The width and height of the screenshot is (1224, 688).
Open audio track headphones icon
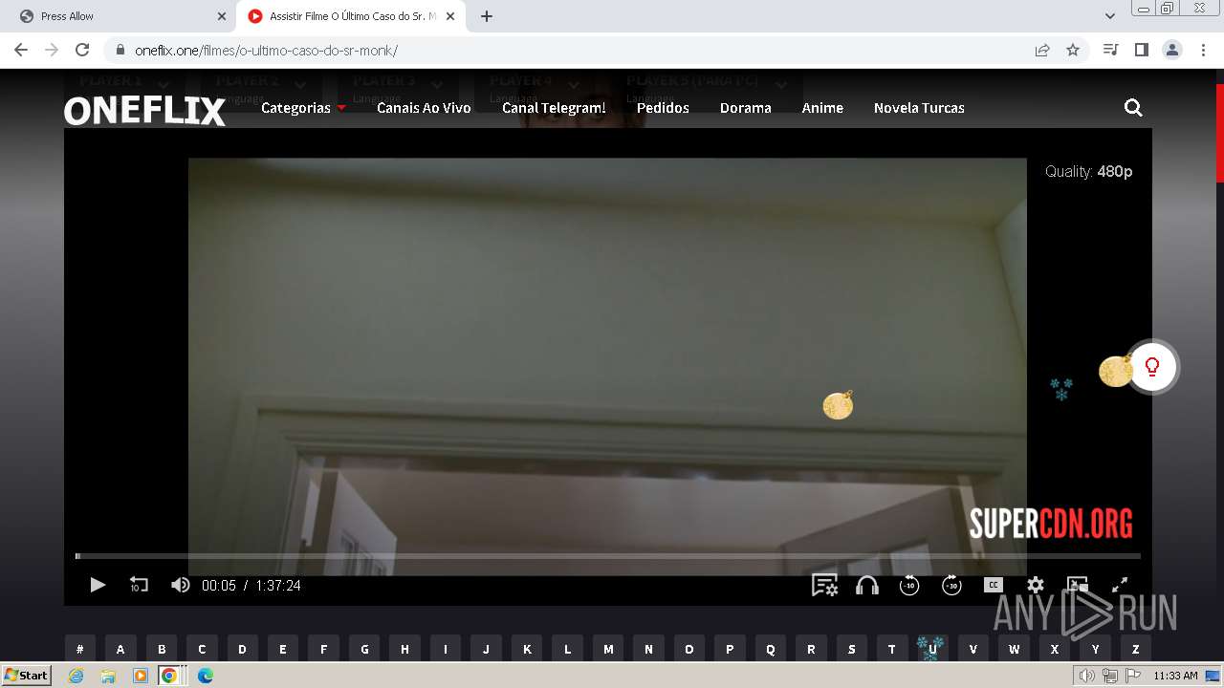click(867, 586)
